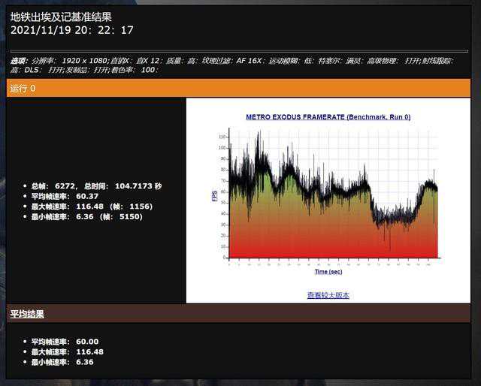Click the 查看较大版本 link
The width and height of the screenshot is (481, 386).
pos(328,295)
